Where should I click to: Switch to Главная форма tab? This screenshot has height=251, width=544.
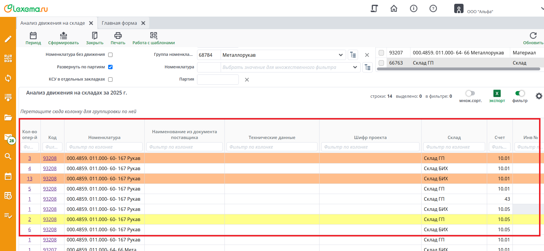[x=119, y=23]
